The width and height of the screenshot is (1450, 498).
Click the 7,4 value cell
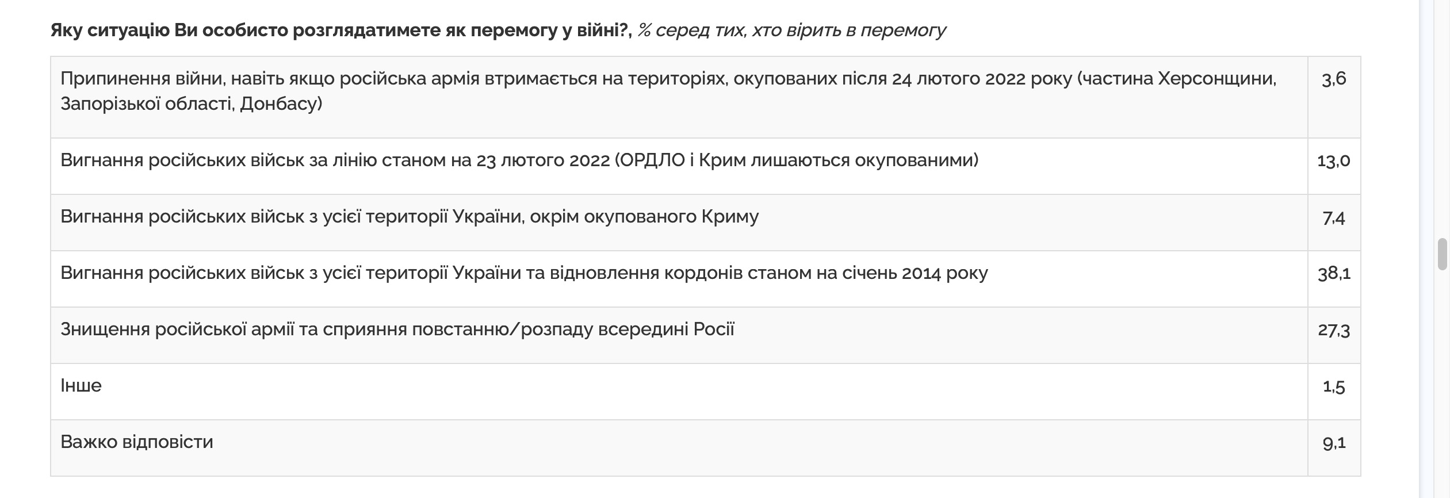point(1334,217)
